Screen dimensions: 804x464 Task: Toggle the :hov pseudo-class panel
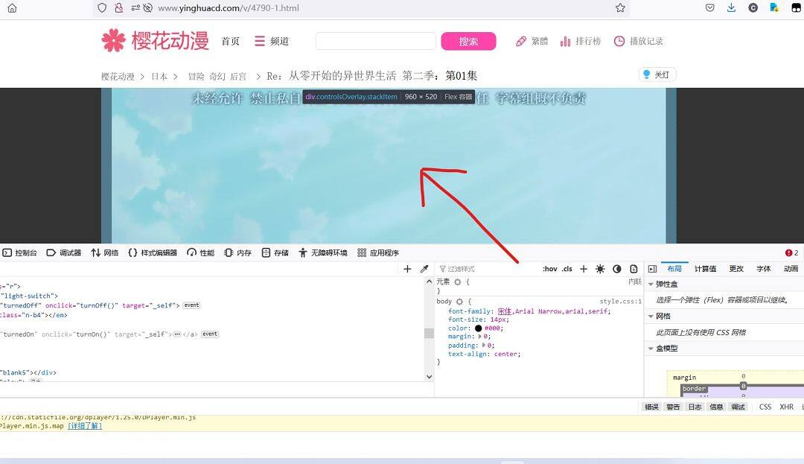[549, 269]
